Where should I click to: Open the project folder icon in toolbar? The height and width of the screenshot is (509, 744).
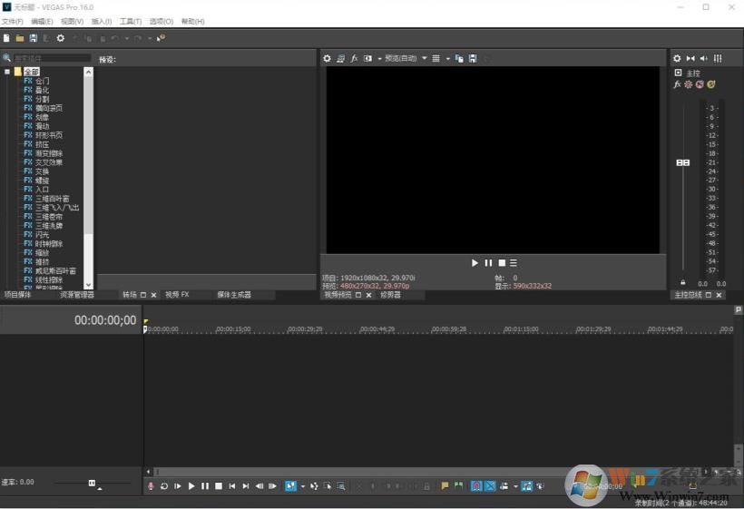point(20,38)
